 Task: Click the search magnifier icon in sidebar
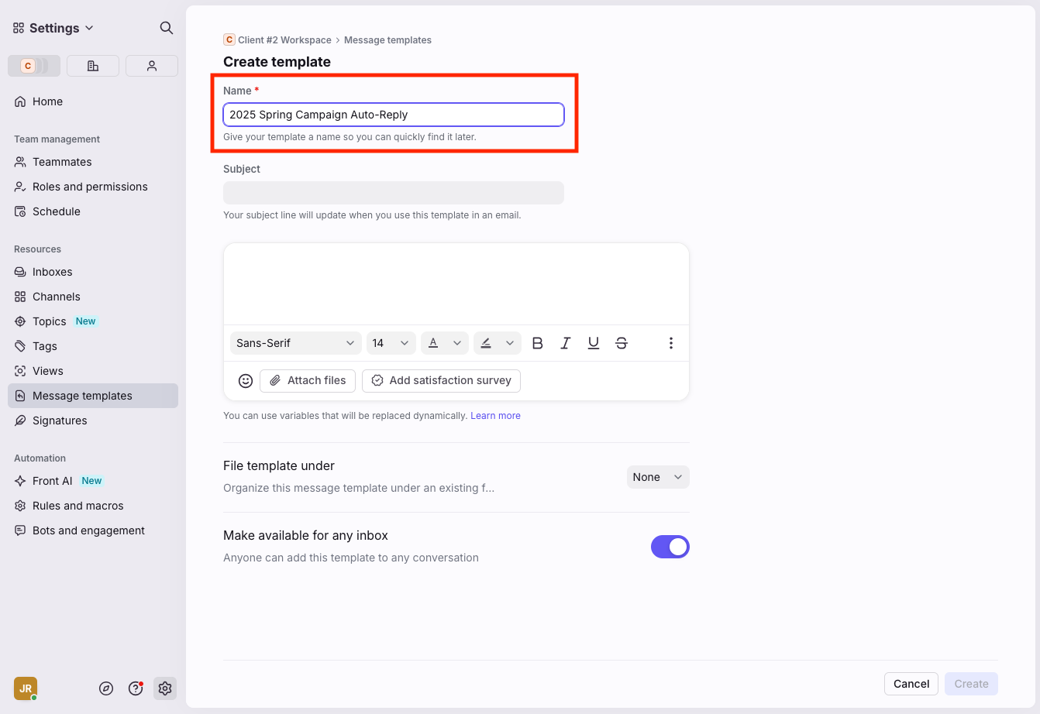pos(166,28)
